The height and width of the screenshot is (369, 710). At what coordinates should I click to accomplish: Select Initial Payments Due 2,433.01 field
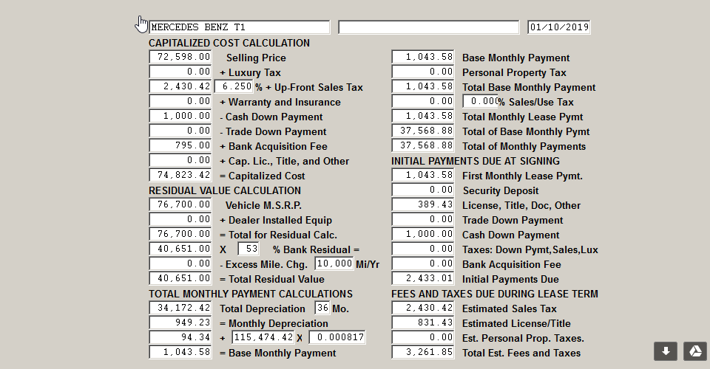[x=423, y=278]
